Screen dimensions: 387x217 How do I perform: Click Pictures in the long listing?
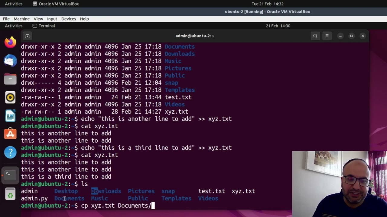(x=178, y=68)
